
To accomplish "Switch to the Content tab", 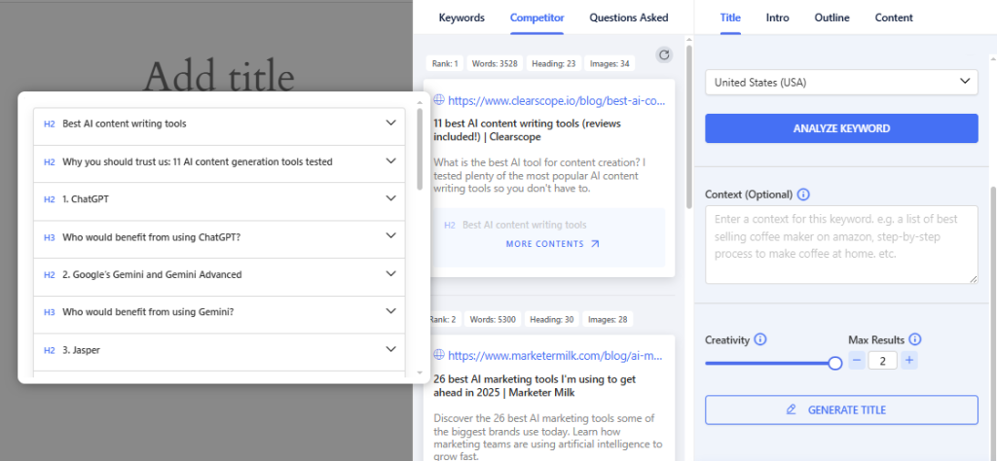I will click(x=894, y=18).
